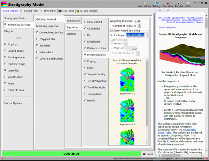Open the Dimensions tab
Viewport: 209px width, 161px height.
coord(73,21)
